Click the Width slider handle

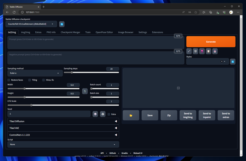[x=25, y=88]
